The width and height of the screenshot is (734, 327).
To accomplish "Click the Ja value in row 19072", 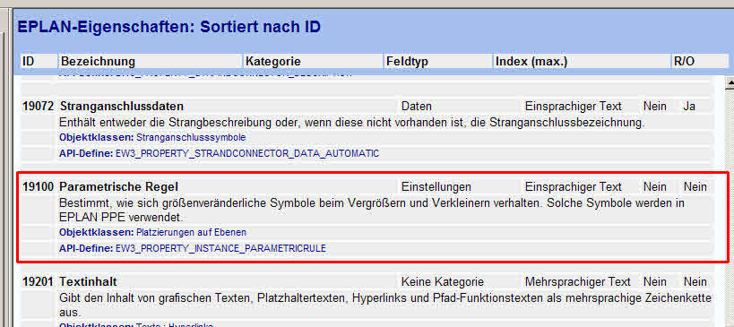I will (689, 107).
